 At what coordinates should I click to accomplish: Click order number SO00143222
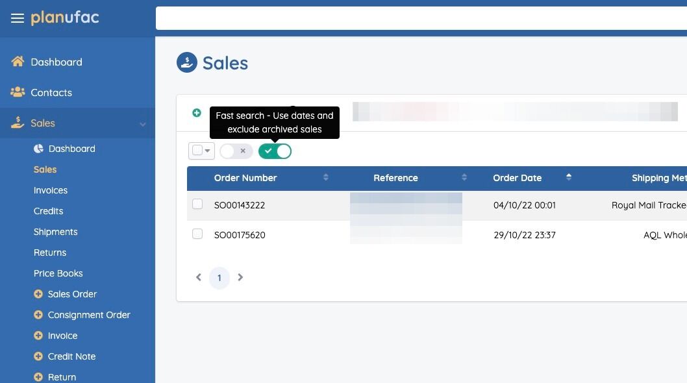pyautogui.click(x=240, y=205)
